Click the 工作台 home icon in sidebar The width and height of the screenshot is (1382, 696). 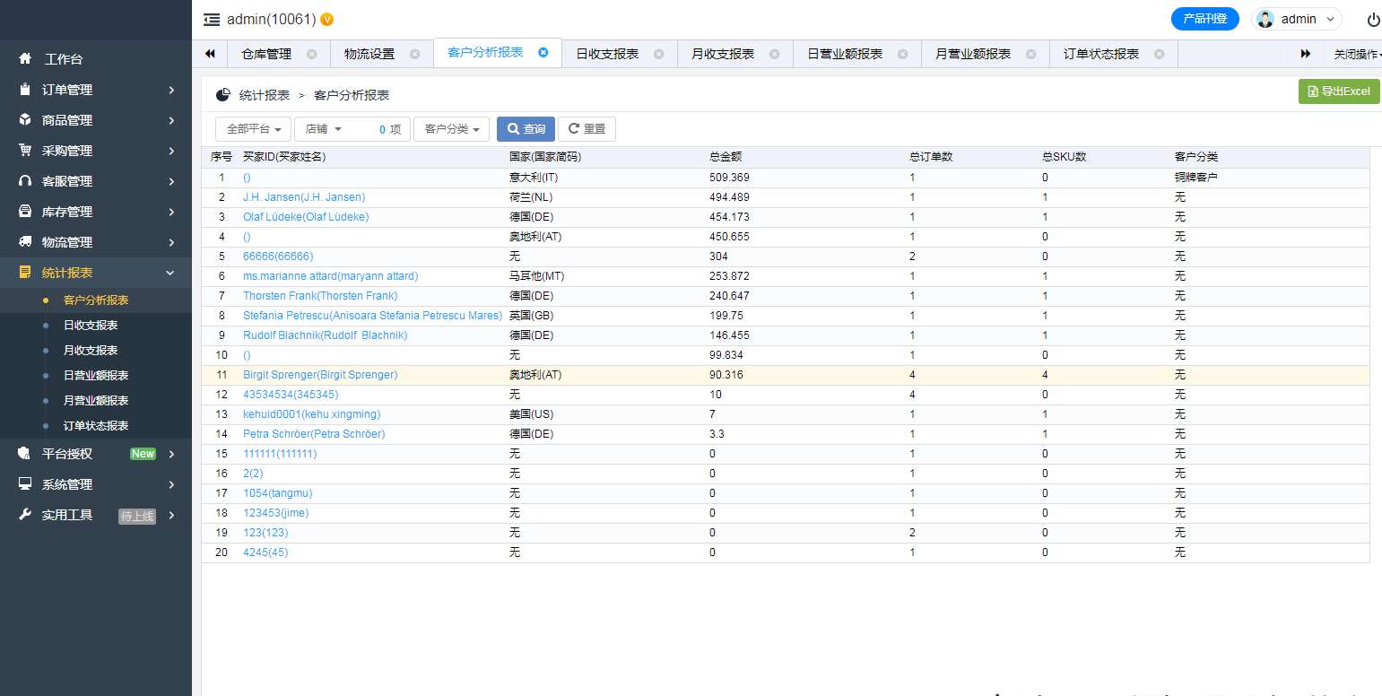tap(25, 59)
